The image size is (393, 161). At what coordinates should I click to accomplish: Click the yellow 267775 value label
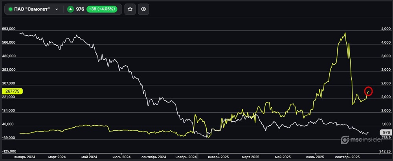pos(13,91)
